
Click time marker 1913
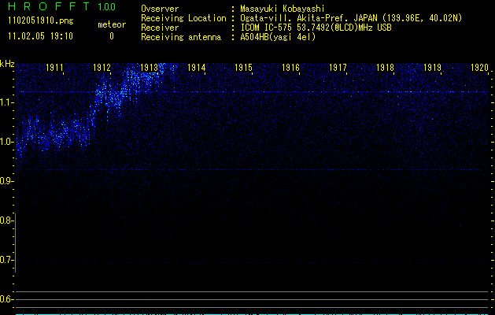click(x=149, y=67)
